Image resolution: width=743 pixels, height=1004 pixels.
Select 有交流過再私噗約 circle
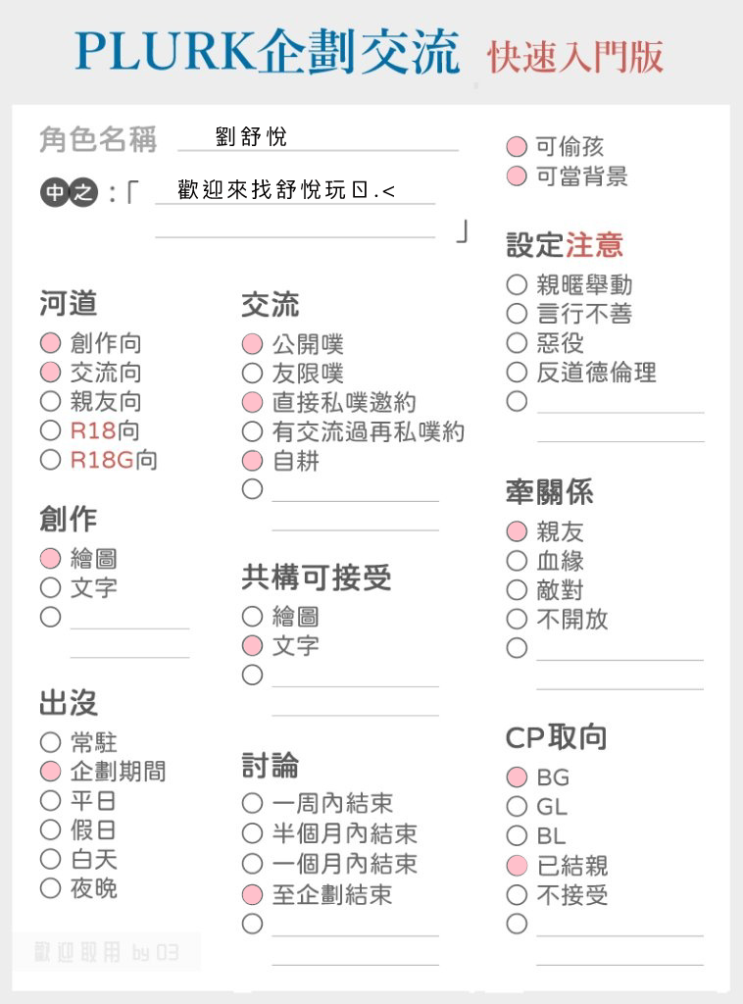tap(253, 431)
